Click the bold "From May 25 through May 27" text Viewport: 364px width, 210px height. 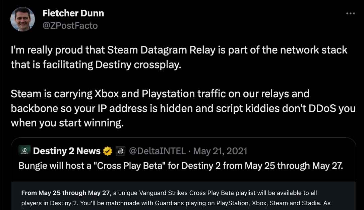point(65,193)
